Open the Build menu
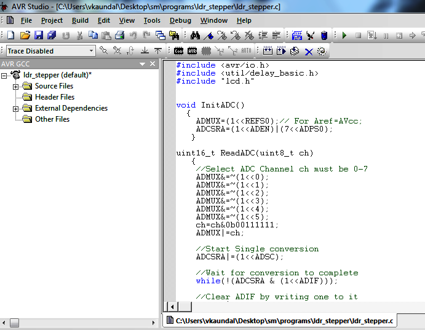The image size is (425, 330). pos(80,20)
